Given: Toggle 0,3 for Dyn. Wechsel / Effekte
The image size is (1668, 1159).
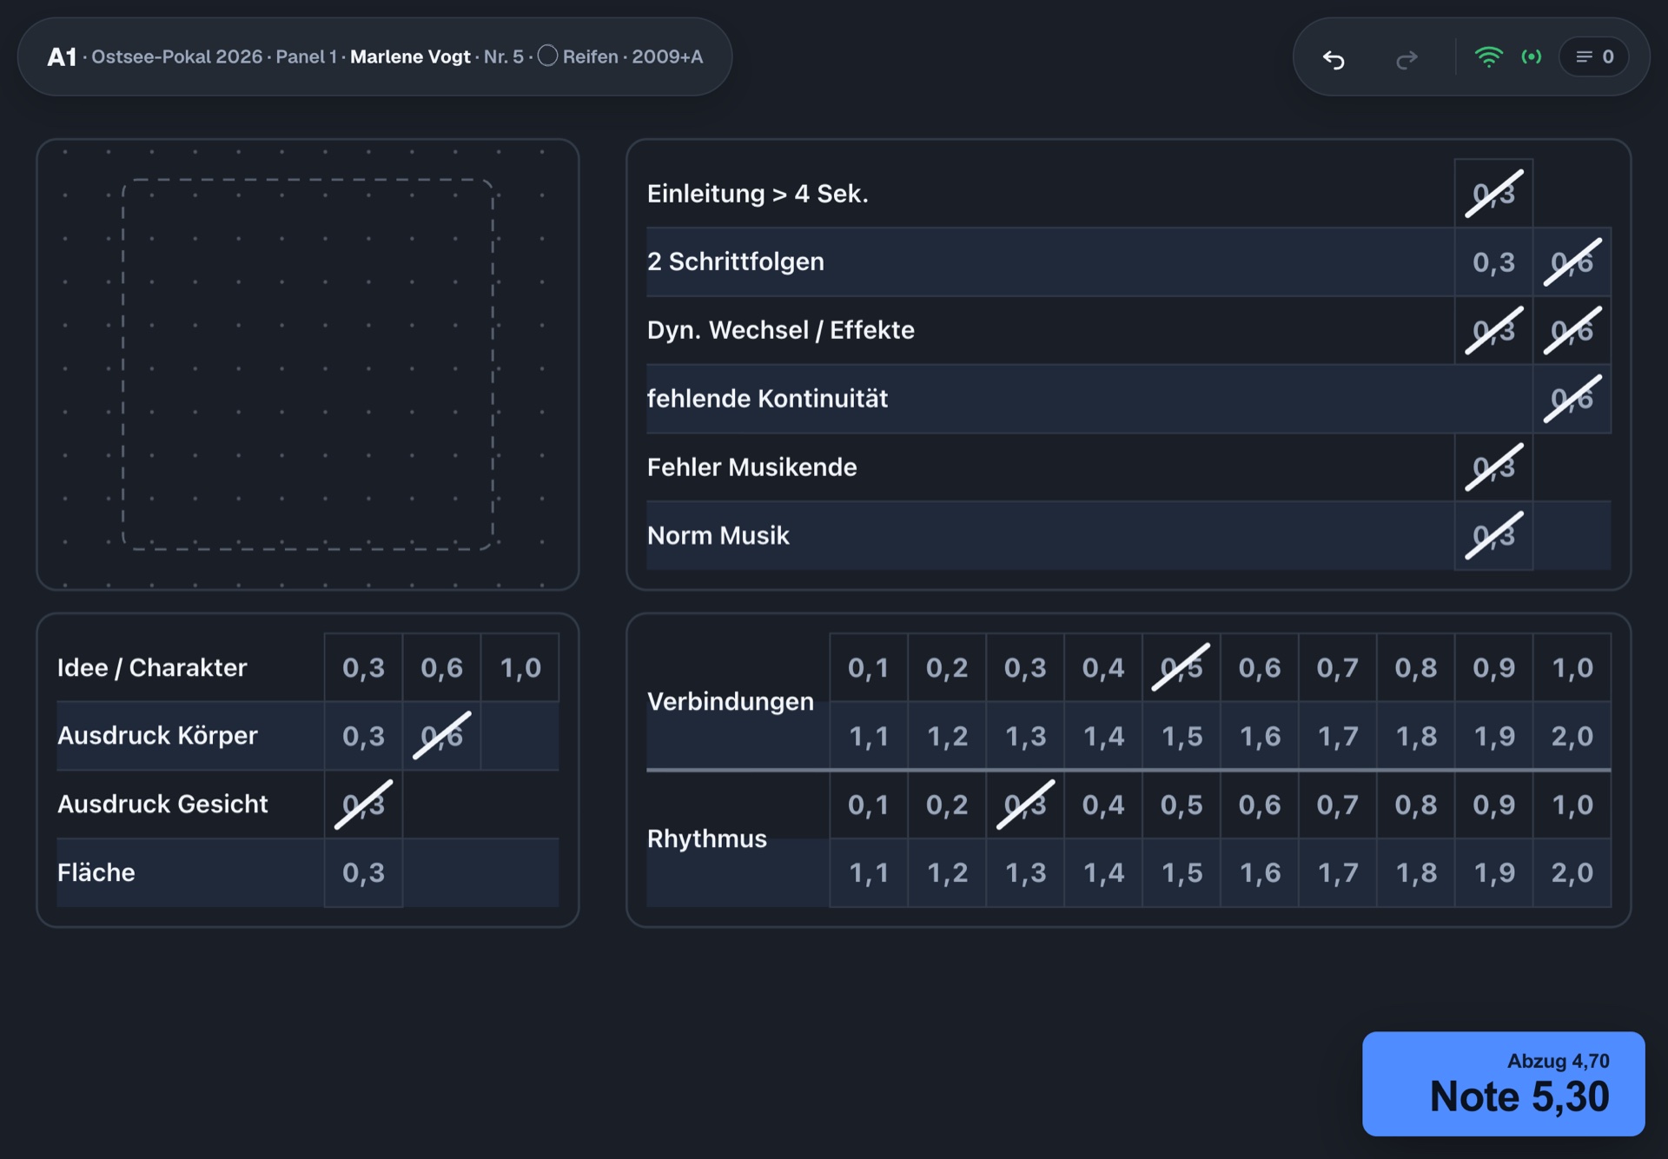Looking at the screenshot, I should point(1493,330).
